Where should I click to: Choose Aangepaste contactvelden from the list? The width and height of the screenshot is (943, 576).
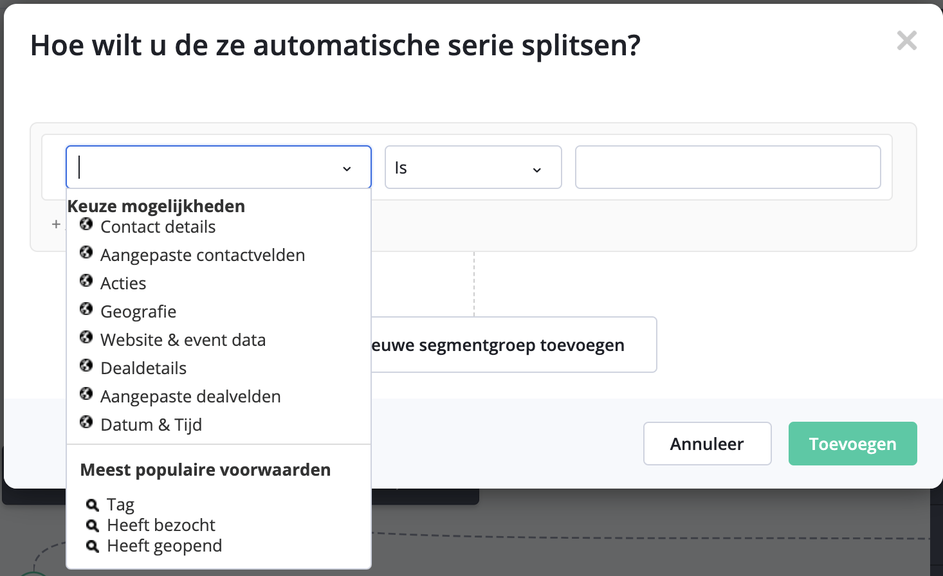click(x=203, y=255)
